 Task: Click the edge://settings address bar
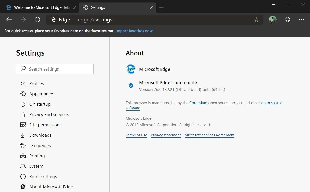pos(155,20)
